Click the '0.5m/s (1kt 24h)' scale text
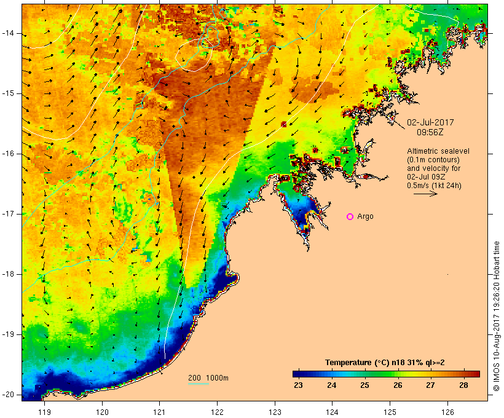Screen dimensions: 504x418 pos(435,186)
